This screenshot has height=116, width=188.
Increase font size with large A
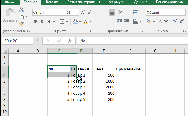83,12
